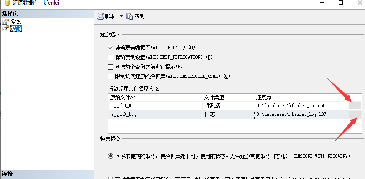The image size is (365, 179).
Task: Edit the kfenlei_Data.MDF restore path
Action: (x=300, y=106)
